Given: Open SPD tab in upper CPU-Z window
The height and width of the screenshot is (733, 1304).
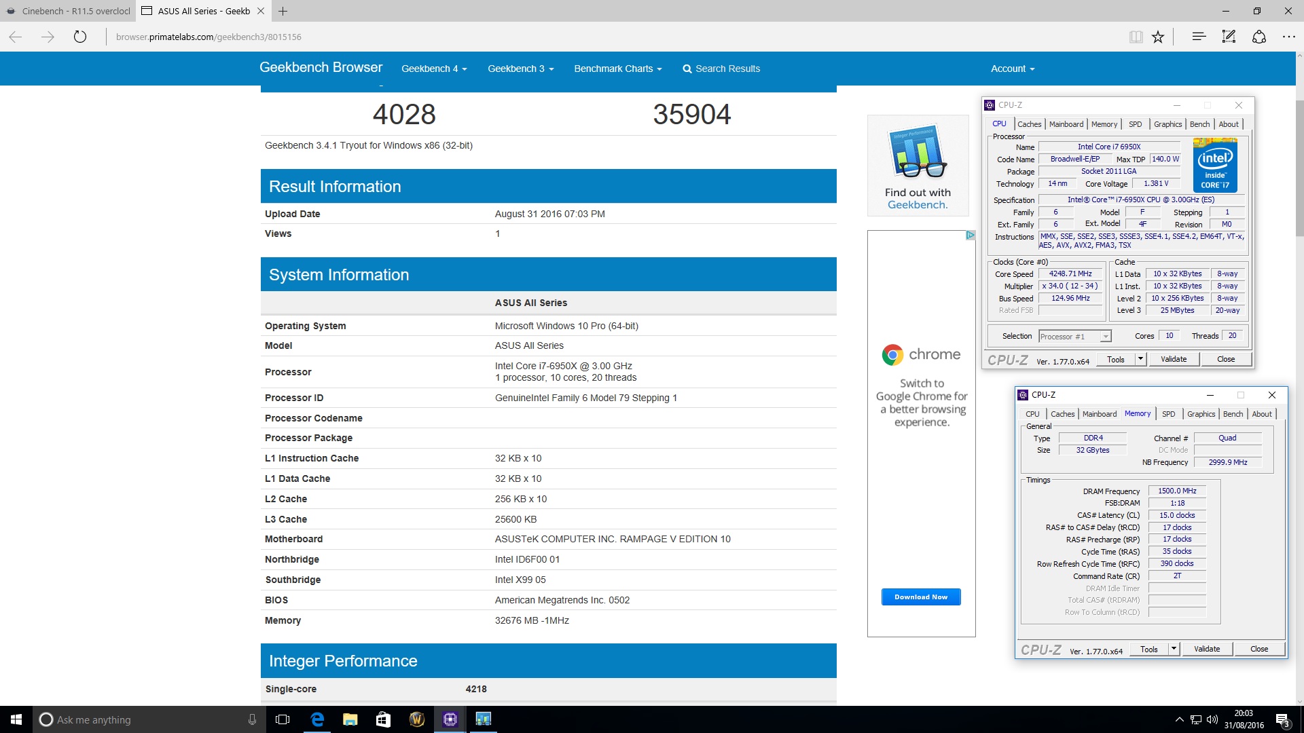Looking at the screenshot, I should click(1135, 124).
